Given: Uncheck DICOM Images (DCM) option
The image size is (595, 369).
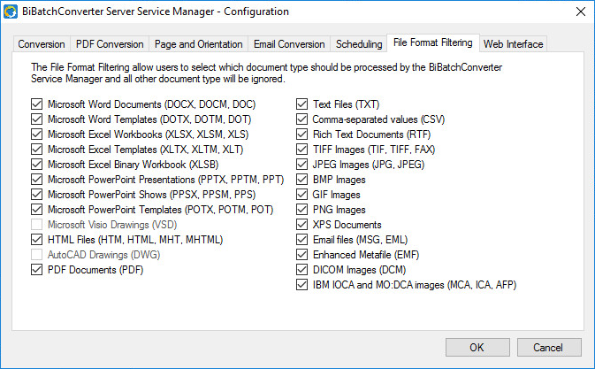Looking at the screenshot, I should point(301,270).
